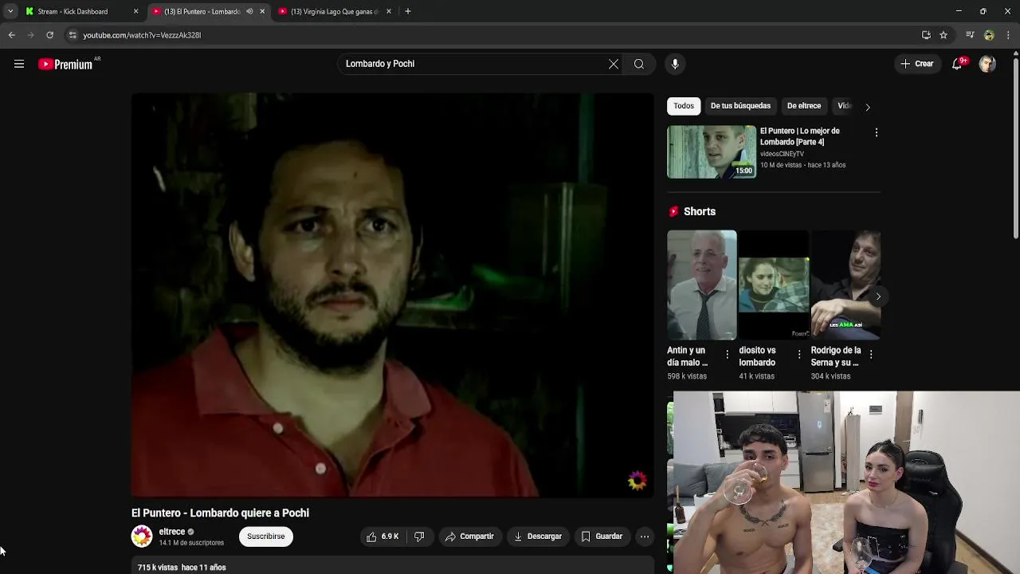Click the videosC5NEyTV channel name
This screenshot has width=1020, height=574.
(x=782, y=154)
